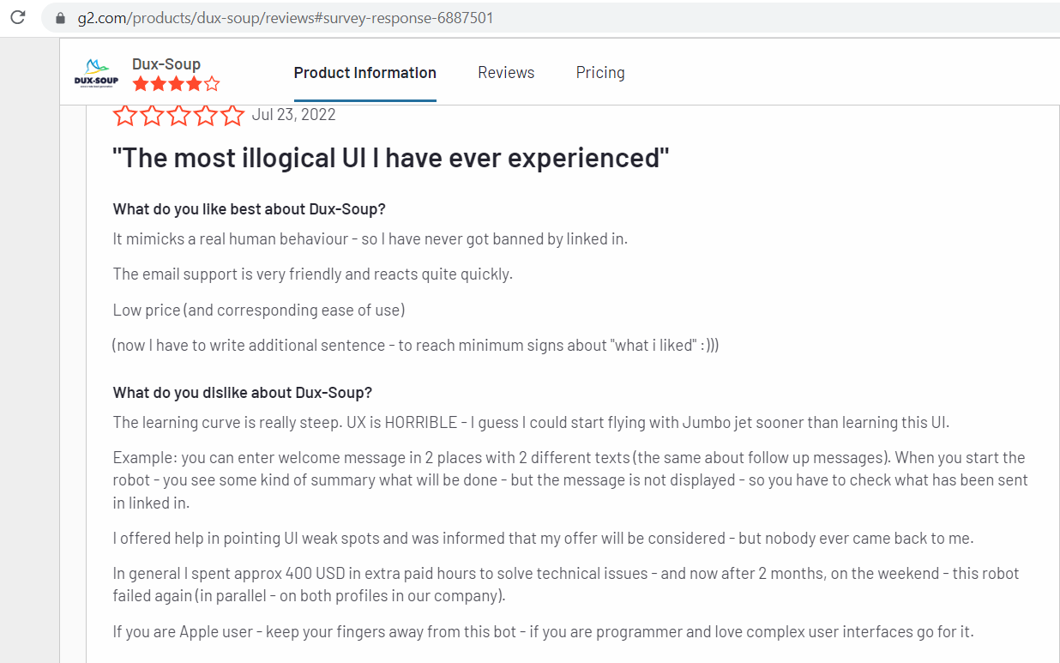Click the review title about illogical UI
Screen dimensions: 1060x663
[x=390, y=159]
